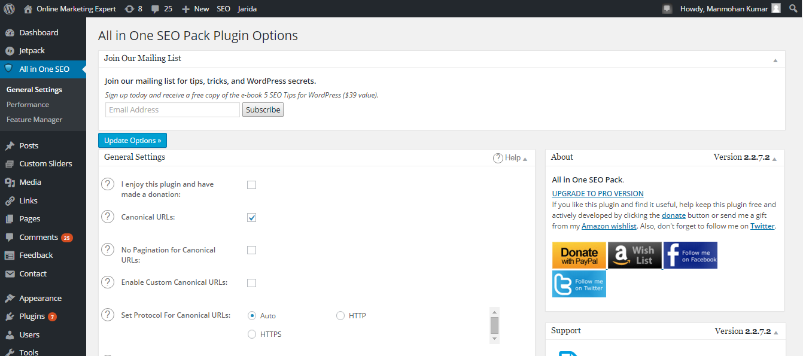Click the Follow me on Facebook image
803x356 pixels.
click(691, 255)
